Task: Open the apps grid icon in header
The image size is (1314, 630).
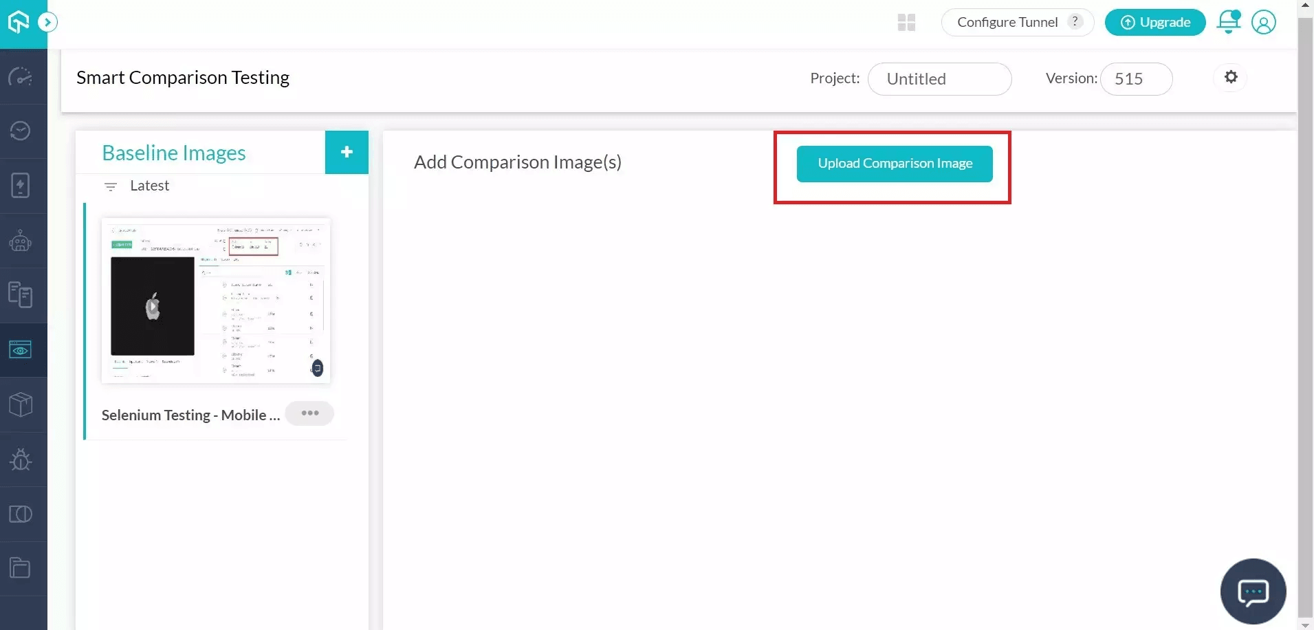Action: coord(906,22)
